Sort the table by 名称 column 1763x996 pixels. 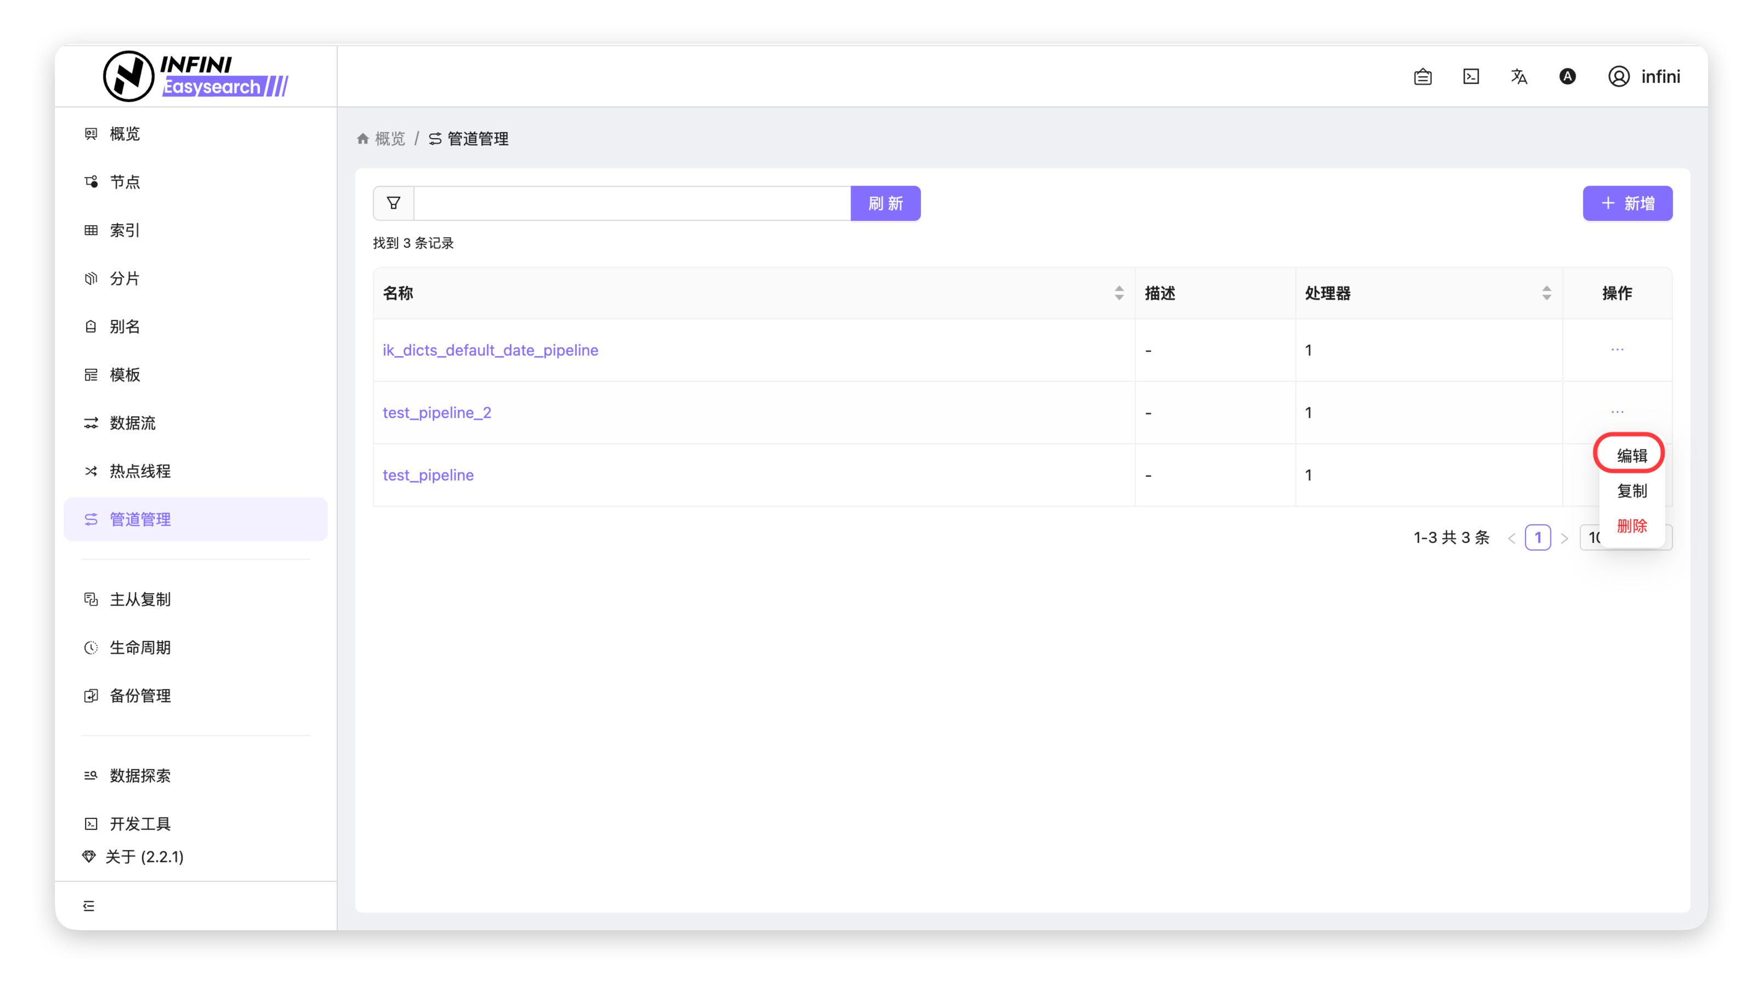(1119, 294)
